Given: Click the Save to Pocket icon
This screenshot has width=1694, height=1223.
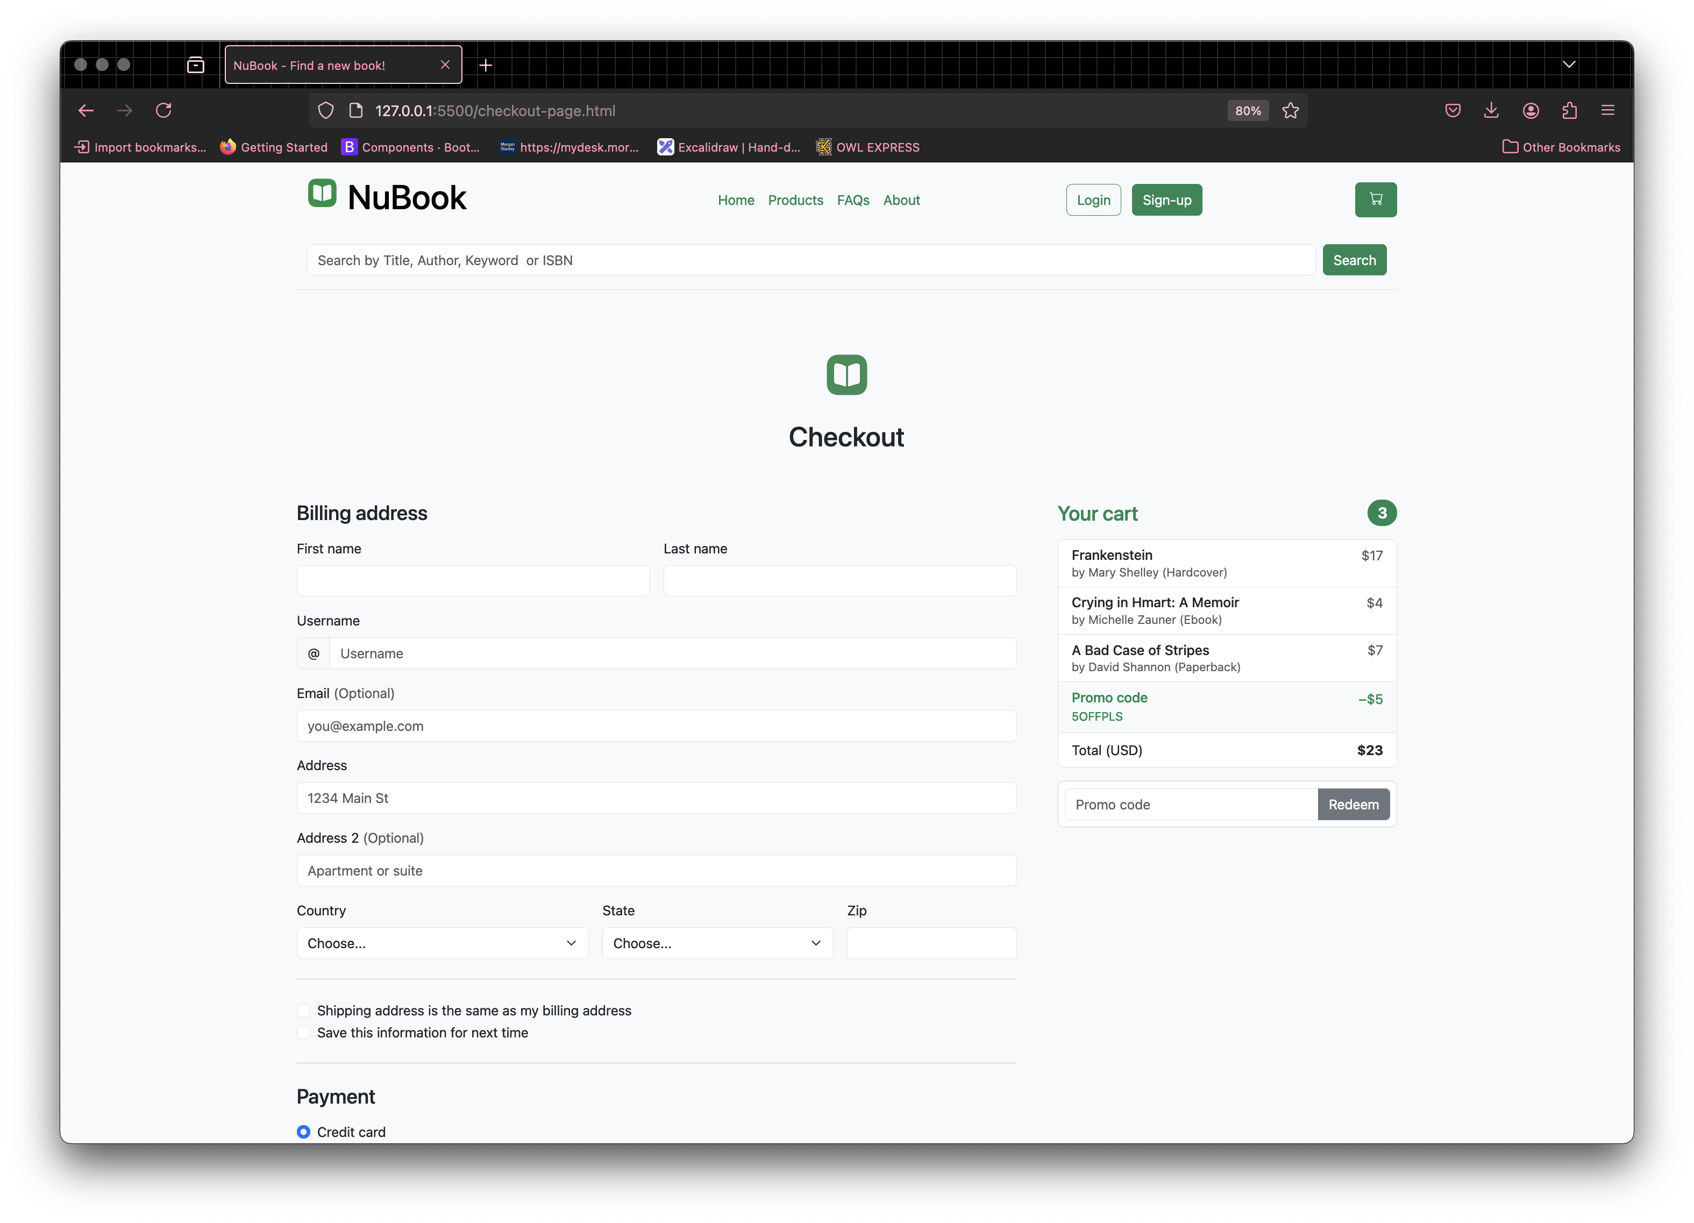Looking at the screenshot, I should [1452, 111].
